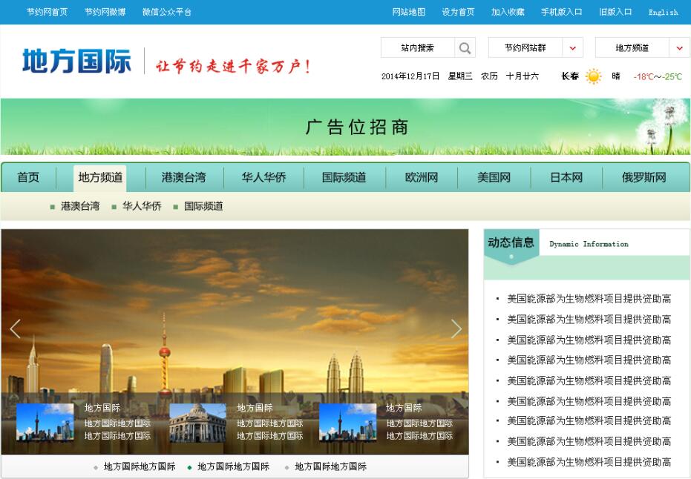Go to the 首页 navigation tab
This screenshot has height=479, width=691.
[x=28, y=177]
